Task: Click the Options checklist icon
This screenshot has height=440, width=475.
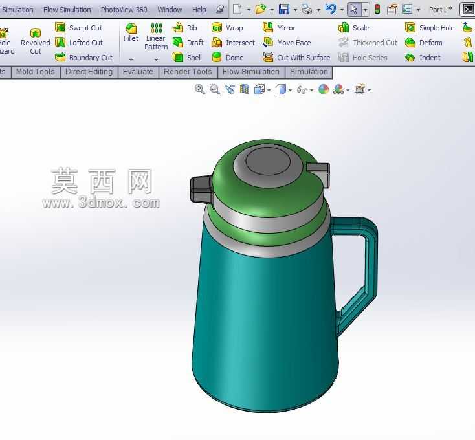Action: coord(407,10)
